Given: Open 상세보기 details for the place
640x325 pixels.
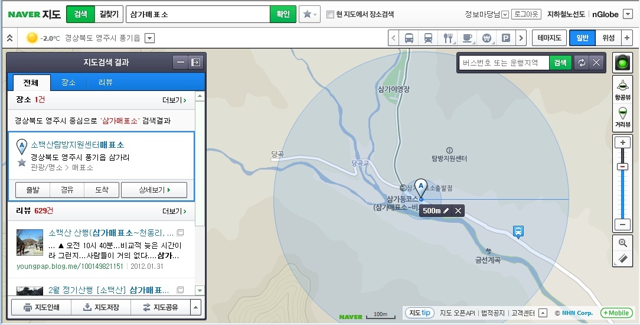Looking at the screenshot, I should [x=154, y=190].
